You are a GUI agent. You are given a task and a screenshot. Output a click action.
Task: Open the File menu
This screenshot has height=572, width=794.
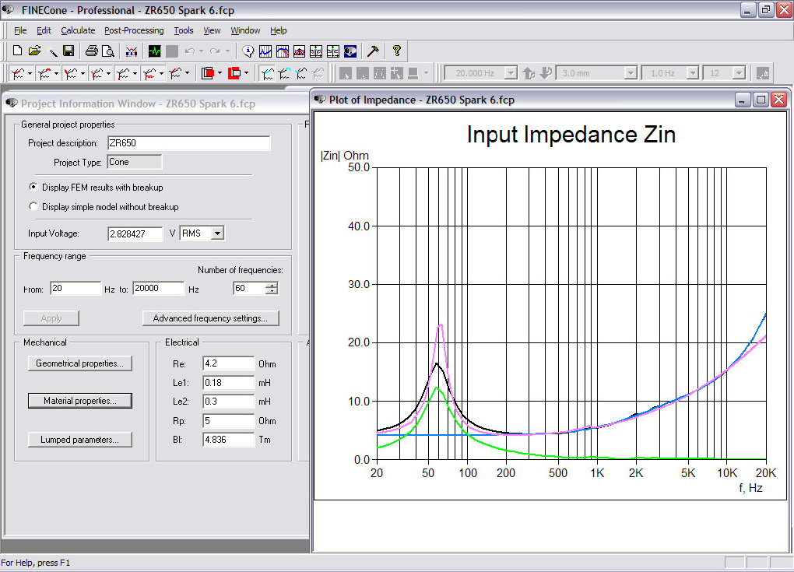point(20,30)
